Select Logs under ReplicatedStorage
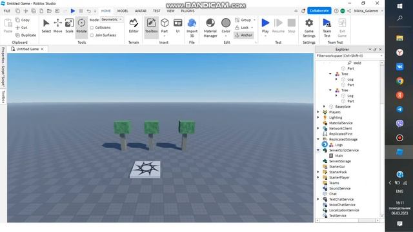The height and width of the screenshot is (232, 413). pyautogui.click(x=339, y=144)
